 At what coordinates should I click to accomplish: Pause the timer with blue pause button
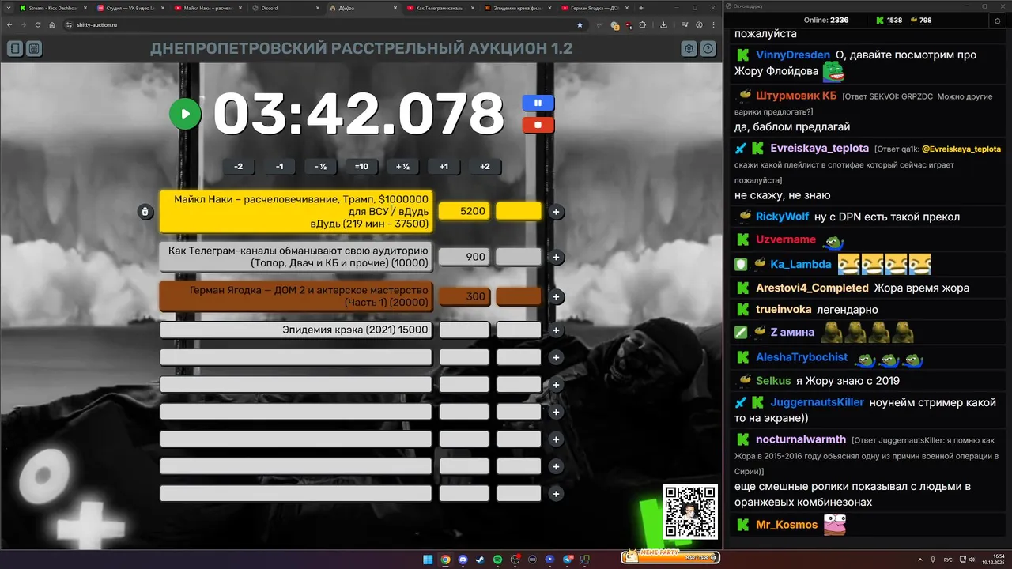tap(538, 103)
